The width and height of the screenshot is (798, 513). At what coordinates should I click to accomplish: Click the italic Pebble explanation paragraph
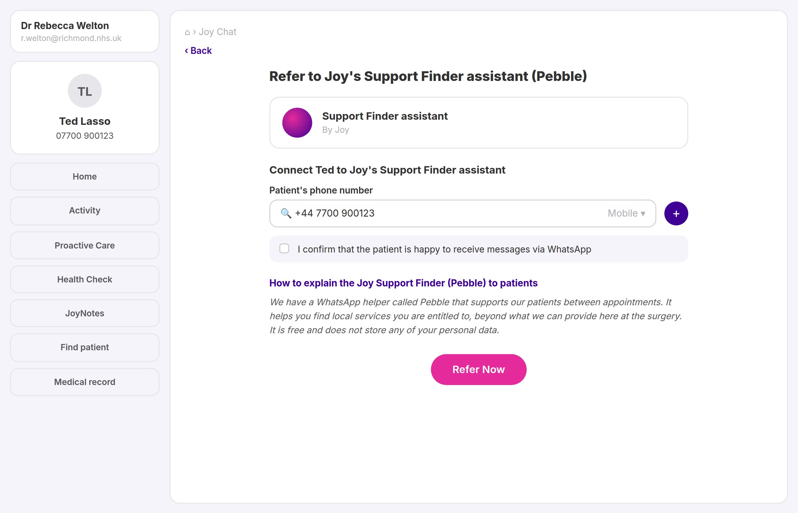(476, 316)
